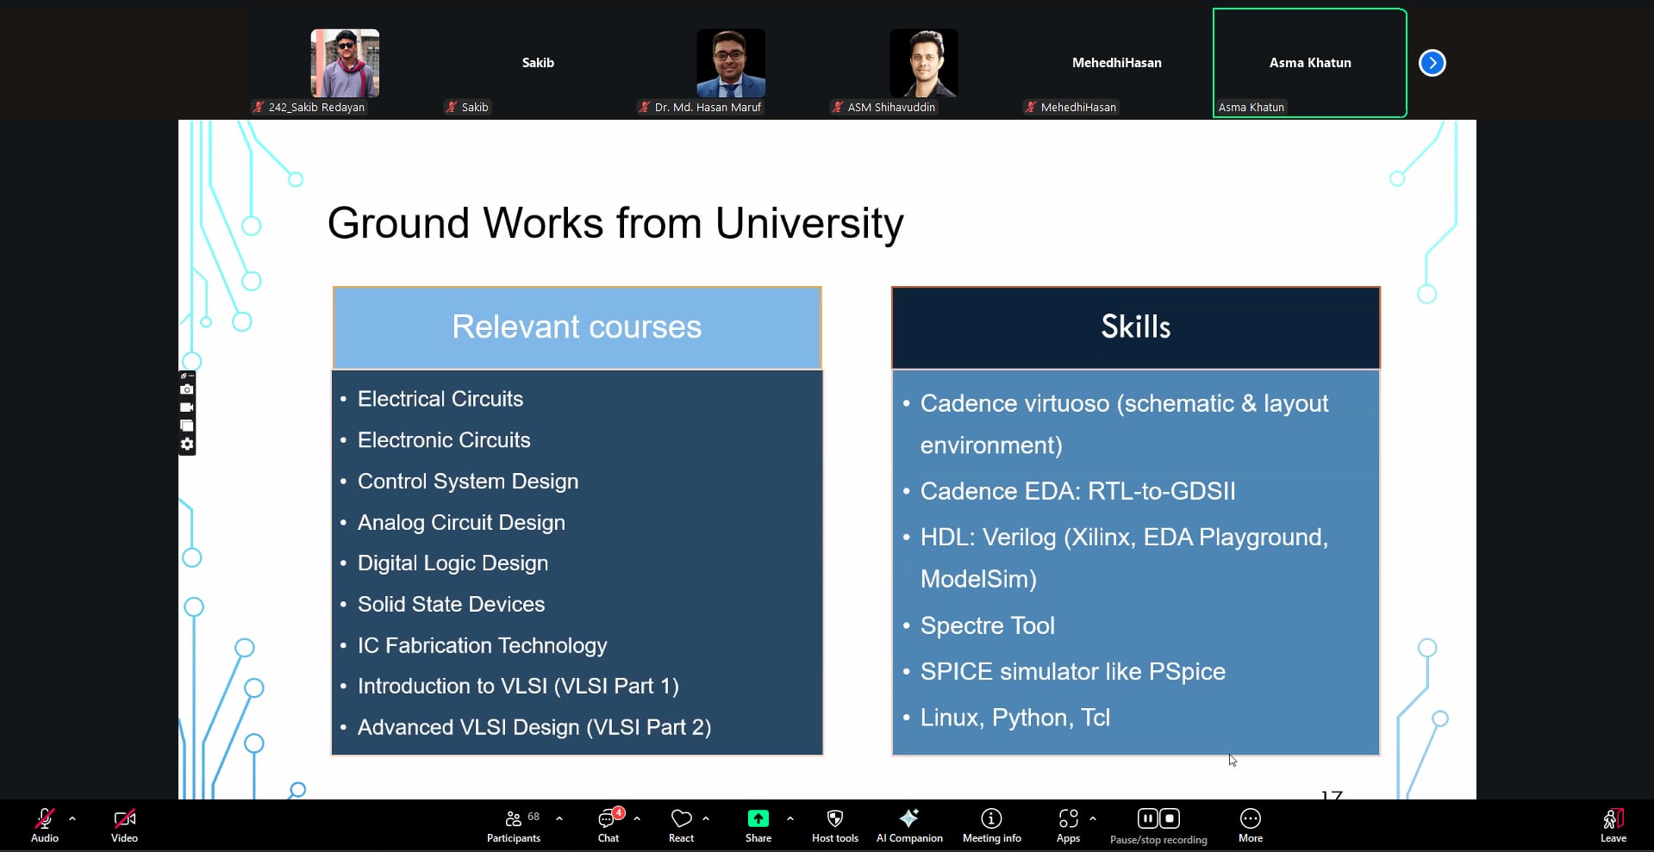Select Dr. Md. Hasan Maruf's video thumbnail
This screenshot has width=1654, height=852.
coord(730,64)
